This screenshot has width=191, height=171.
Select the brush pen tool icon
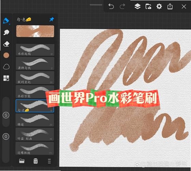click(x=6, y=21)
